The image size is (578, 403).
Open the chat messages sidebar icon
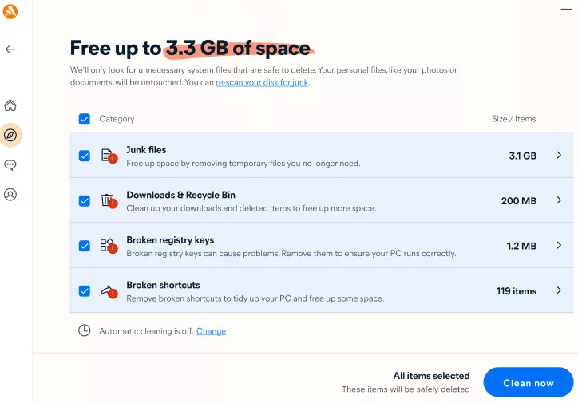(x=10, y=165)
